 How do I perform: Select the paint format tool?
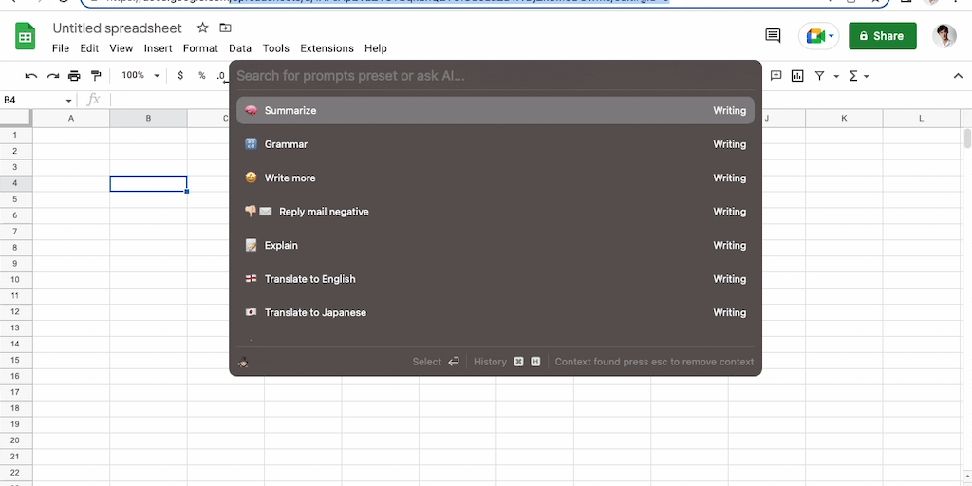point(96,76)
